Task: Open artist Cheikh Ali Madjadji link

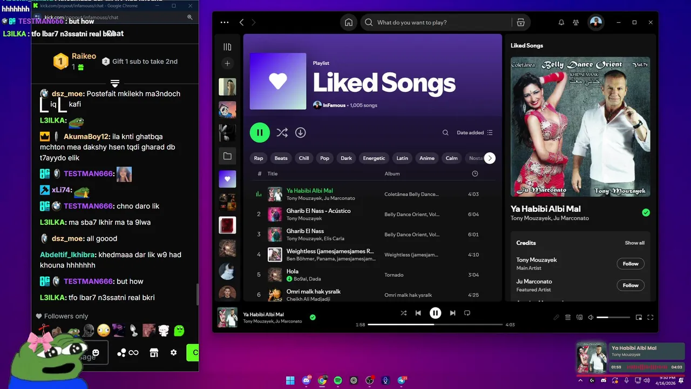Action: coord(308,299)
